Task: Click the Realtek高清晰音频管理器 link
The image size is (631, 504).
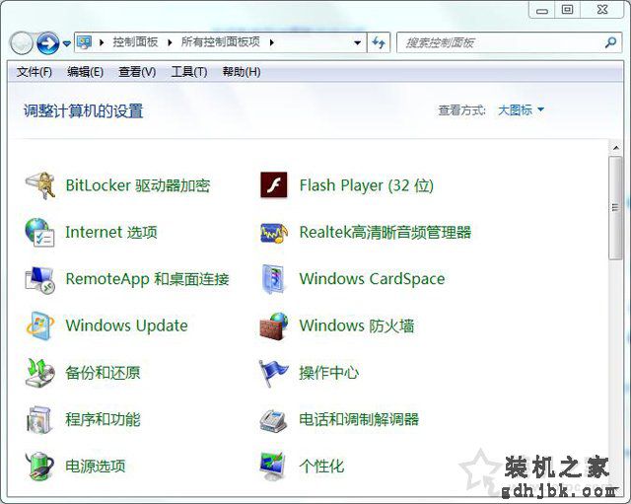Action: point(386,232)
